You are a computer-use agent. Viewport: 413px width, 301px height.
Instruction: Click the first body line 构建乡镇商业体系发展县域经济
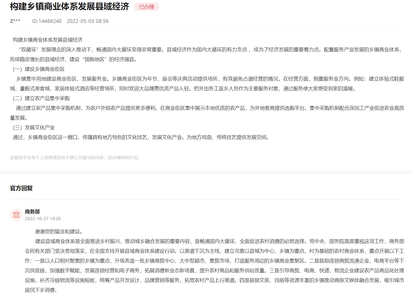click(x=48, y=40)
